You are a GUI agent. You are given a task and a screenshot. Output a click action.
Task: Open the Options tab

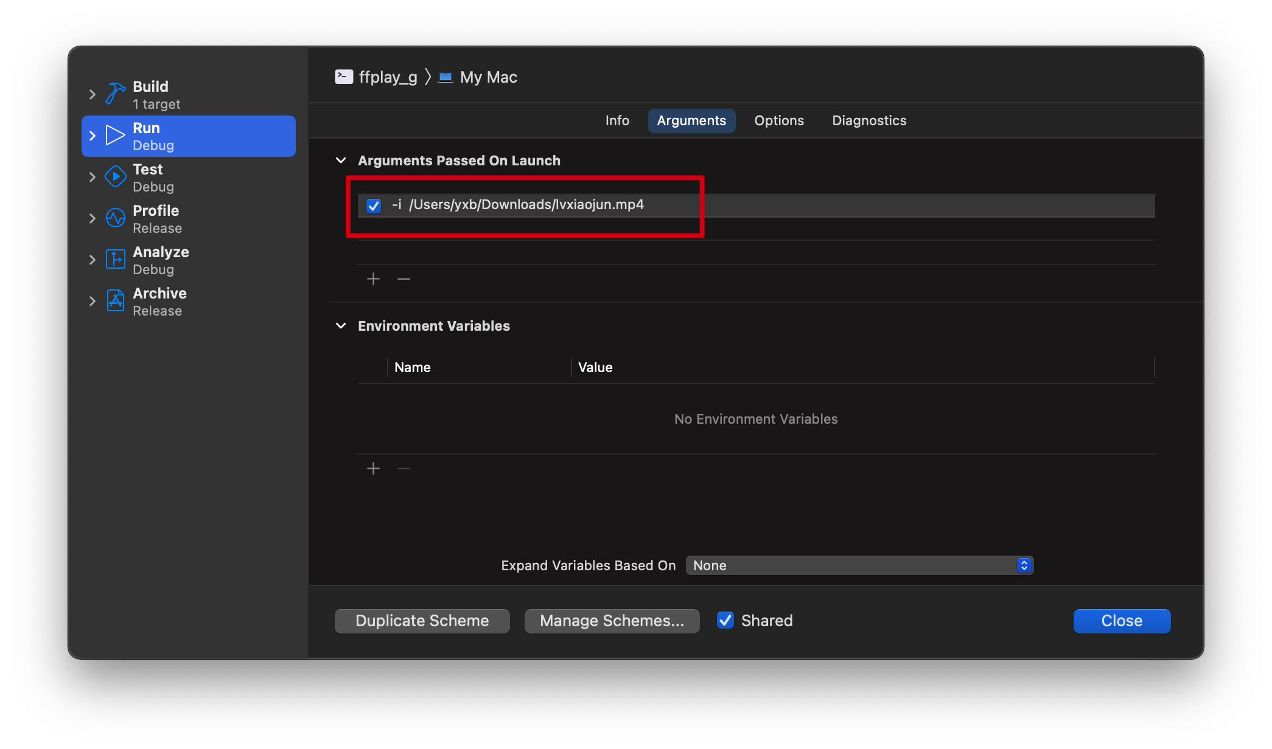click(779, 120)
